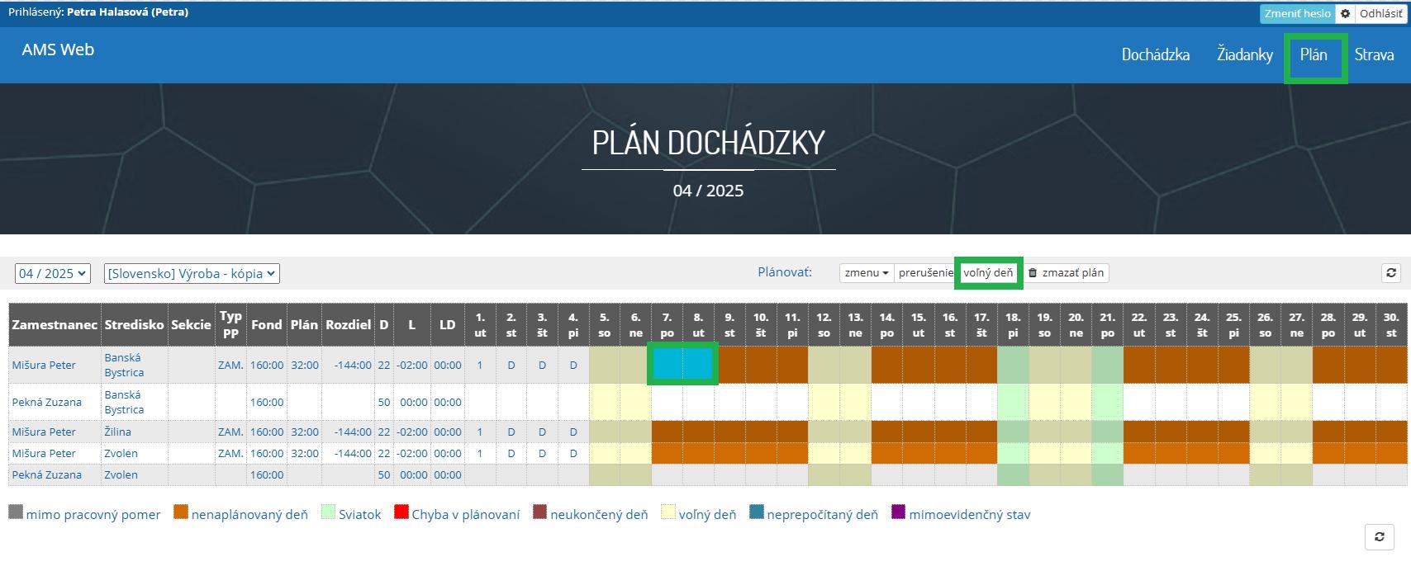Click Stredisko column header
This screenshot has height=571, width=1411.
[x=134, y=324]
